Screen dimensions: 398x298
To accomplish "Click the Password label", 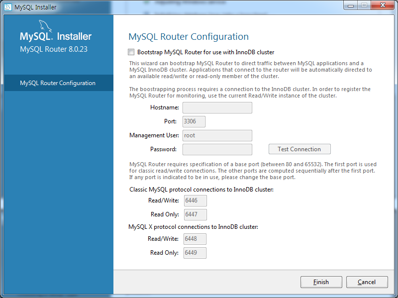I will point(163,149).
